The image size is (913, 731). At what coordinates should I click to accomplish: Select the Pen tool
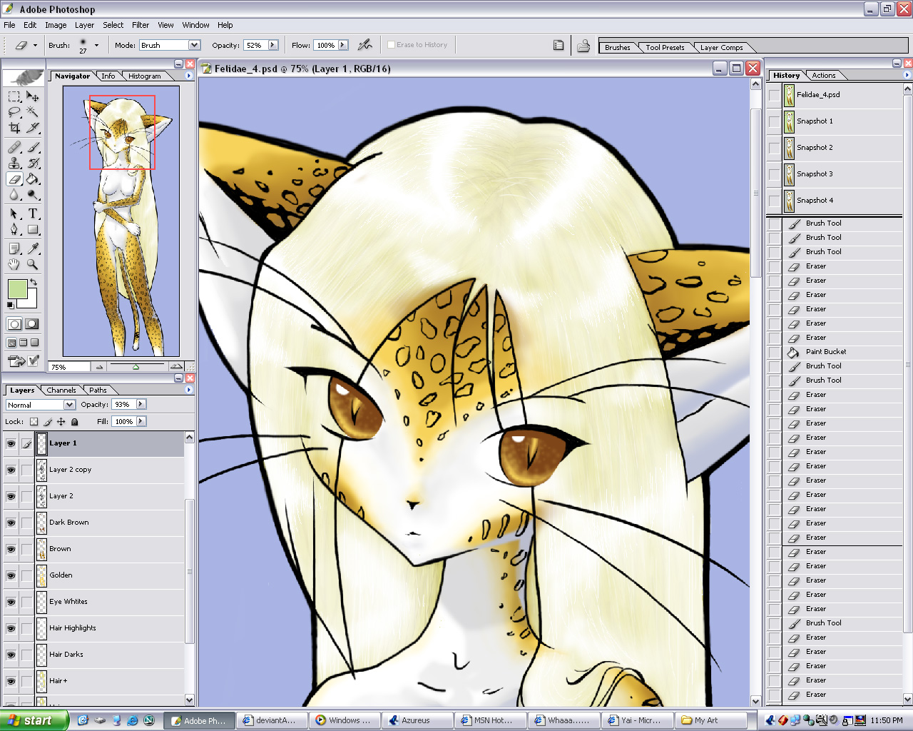[x=14, y=230]
